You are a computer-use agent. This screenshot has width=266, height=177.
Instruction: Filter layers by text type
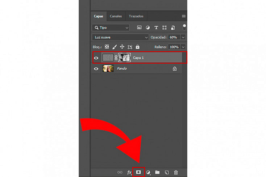[x=156, y=28]
